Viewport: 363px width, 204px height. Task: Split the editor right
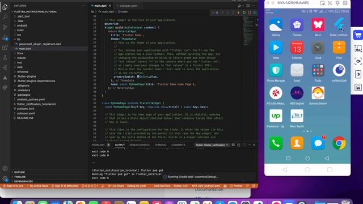pyautogui.click(x=248, y=6)
